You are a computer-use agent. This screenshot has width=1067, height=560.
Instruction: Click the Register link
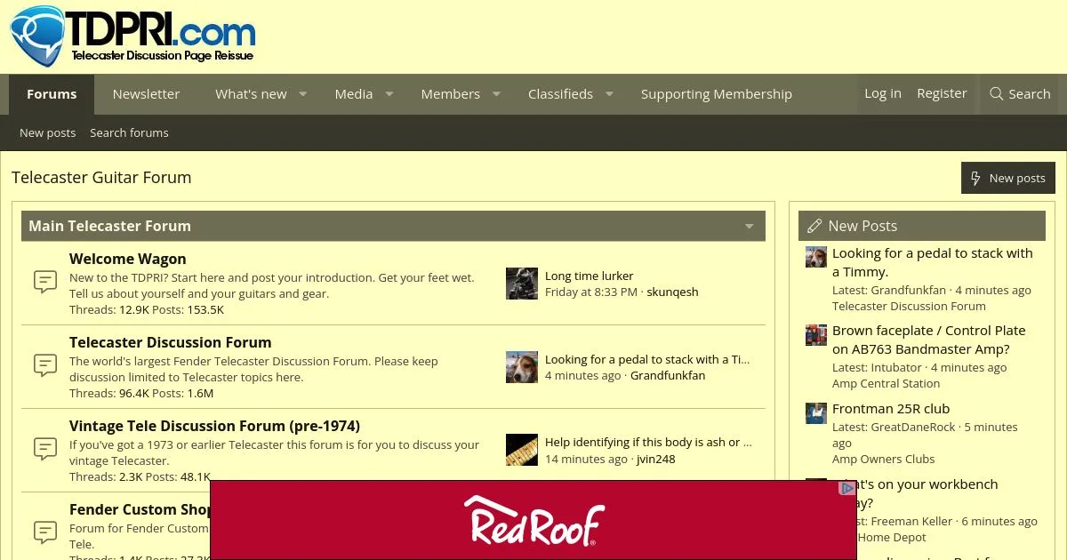coord(942,93)
